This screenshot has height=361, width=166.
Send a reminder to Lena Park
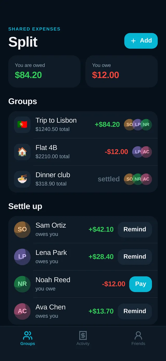pyautogui.click(x=135, y=257)
